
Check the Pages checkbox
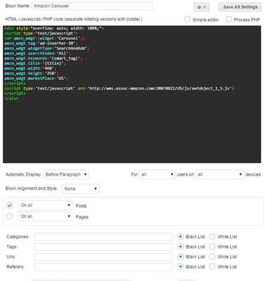(x=9, y=216)
